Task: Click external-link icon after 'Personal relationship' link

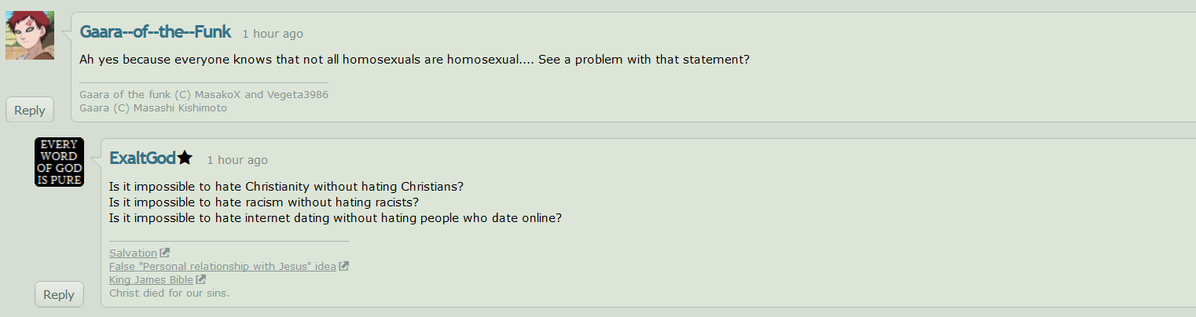Action: coord(343,266)
